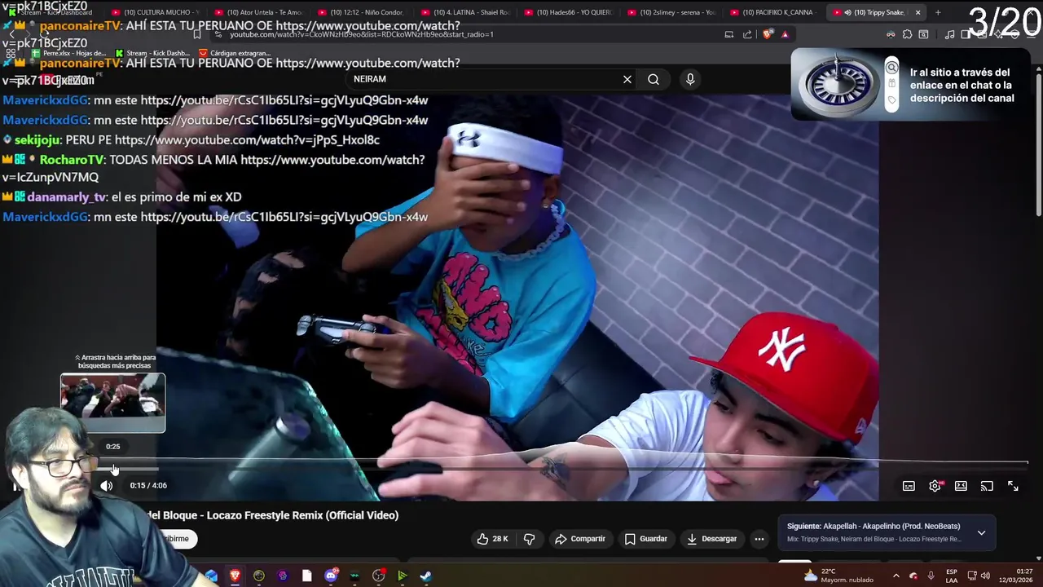Switch to the CULTURA MUCHO tab
Viewport: 1043px width, 587px height.
155,12
